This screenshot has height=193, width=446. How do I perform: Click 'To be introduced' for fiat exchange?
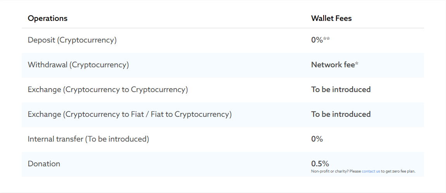tap(341, 114)
